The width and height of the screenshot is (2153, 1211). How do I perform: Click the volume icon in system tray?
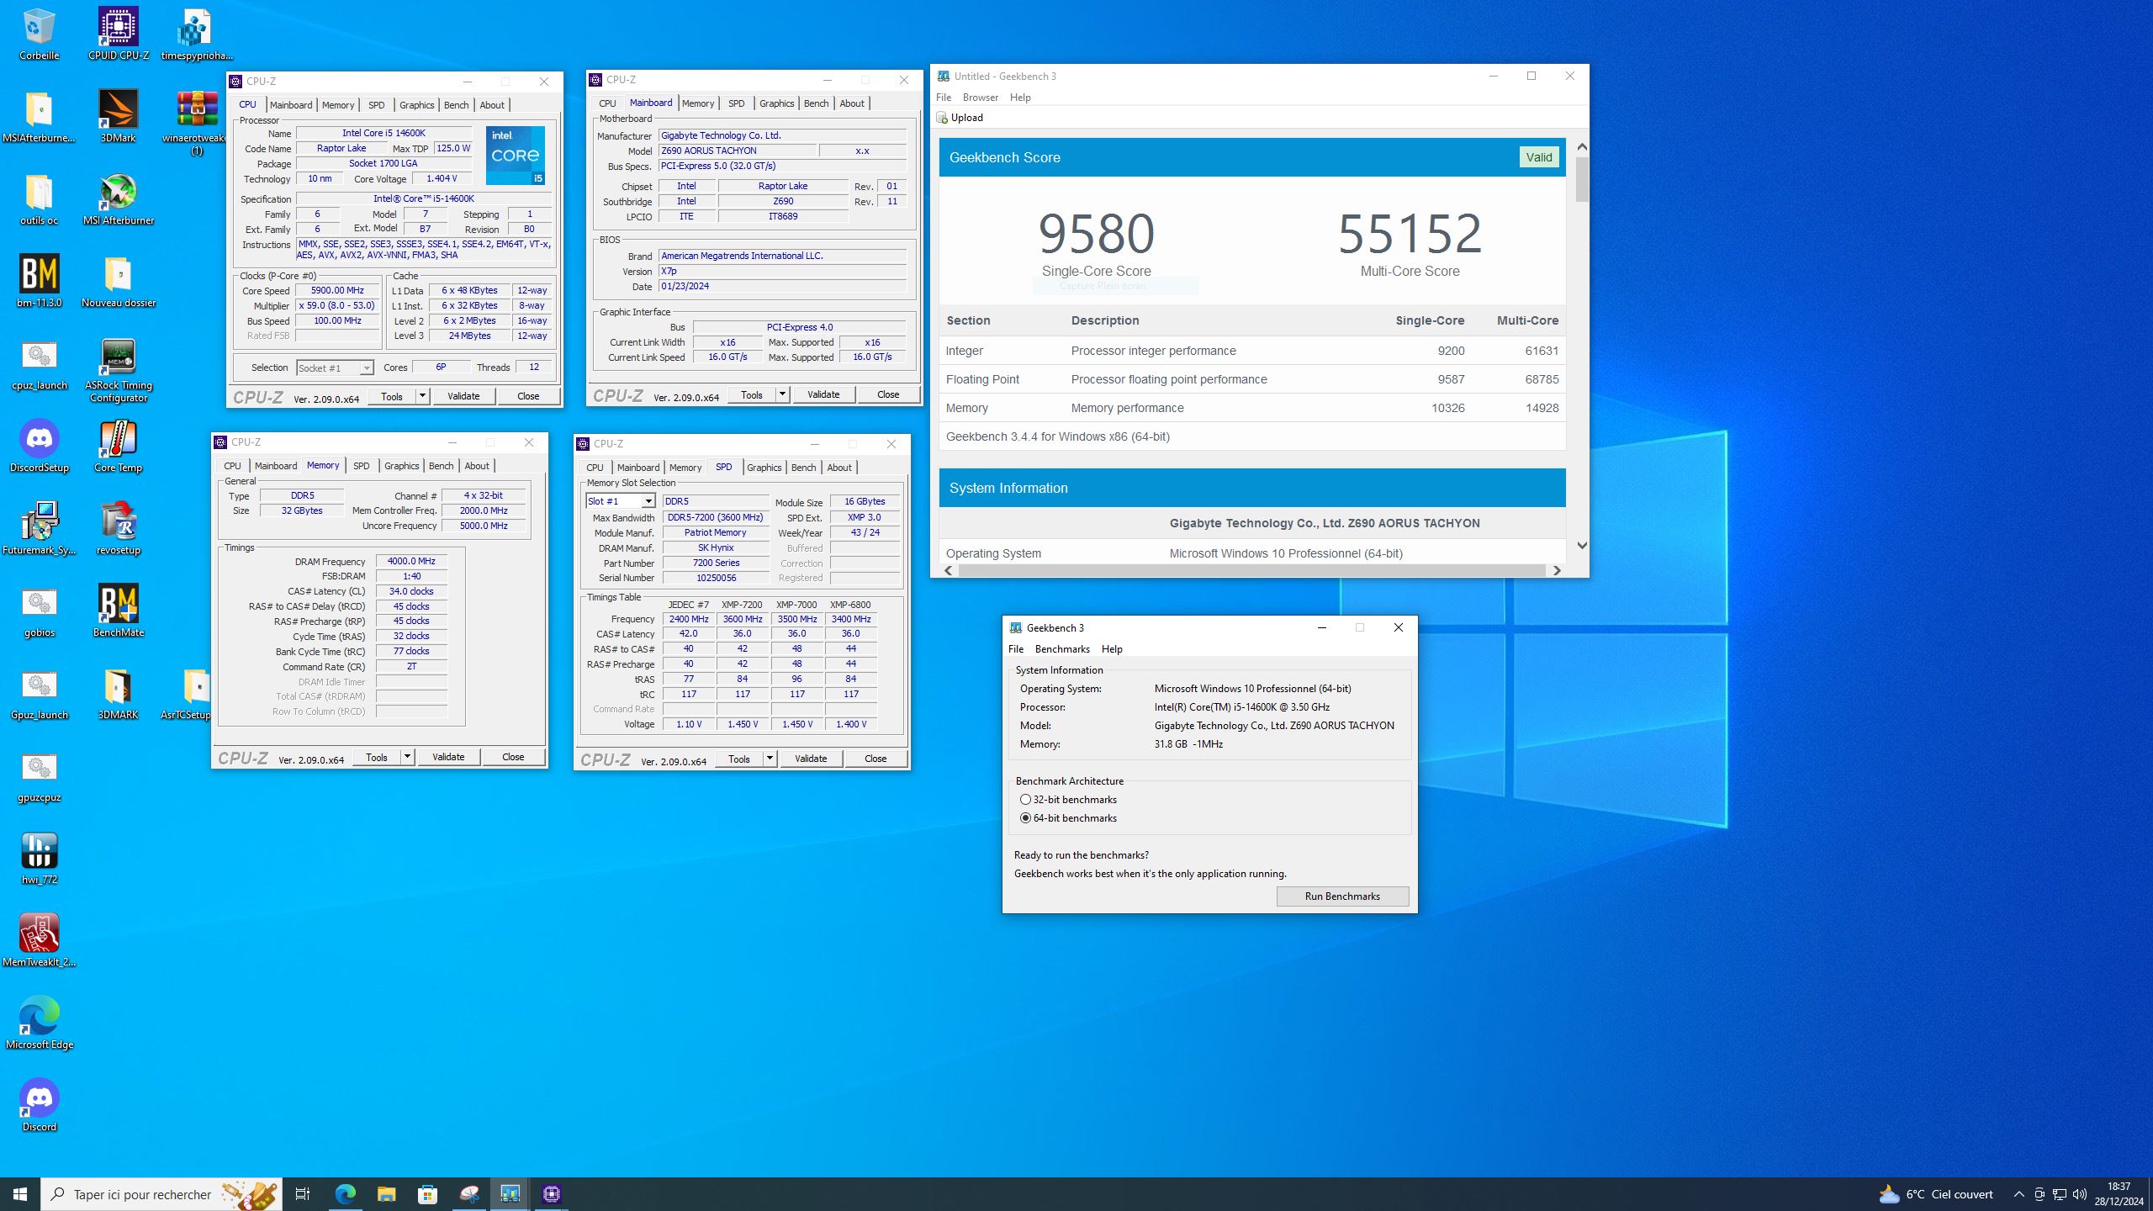2080,1194
